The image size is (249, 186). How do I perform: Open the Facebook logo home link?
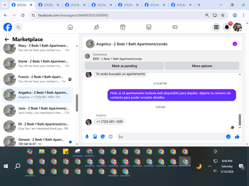(x=8, y=27)
